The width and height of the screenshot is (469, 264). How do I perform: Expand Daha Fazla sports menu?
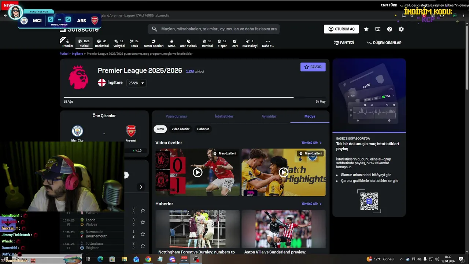point(268,43)
